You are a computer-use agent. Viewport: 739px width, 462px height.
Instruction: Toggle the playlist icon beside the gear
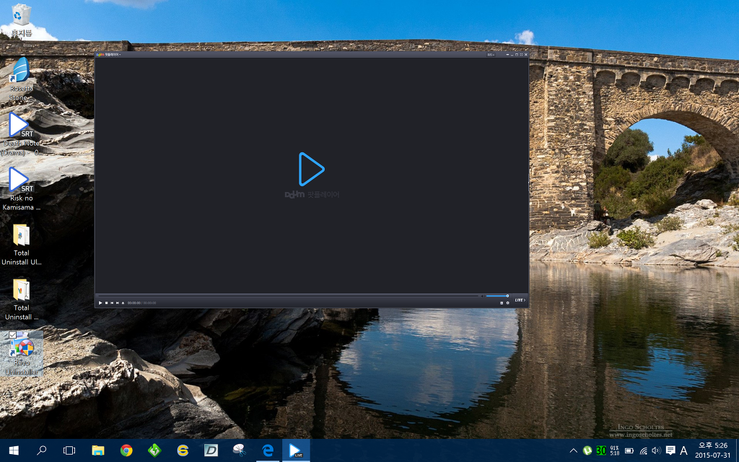click(x=502, y=303)
